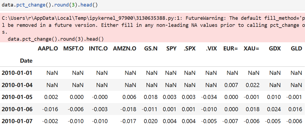Click AAPL.O value -0.016 on 2010-01-06
Image resolution: width=305 pixels, height=128 pixels.
pos(50,109)
